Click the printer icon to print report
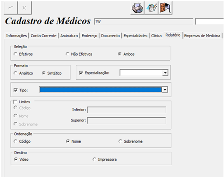 click(137, 8)
